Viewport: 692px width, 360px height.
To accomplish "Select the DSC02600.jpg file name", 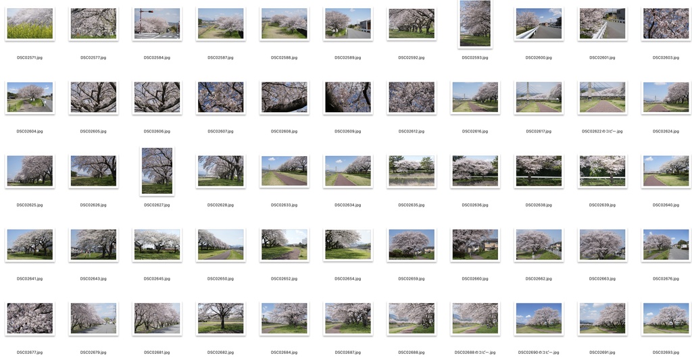I will click(539, 58).
